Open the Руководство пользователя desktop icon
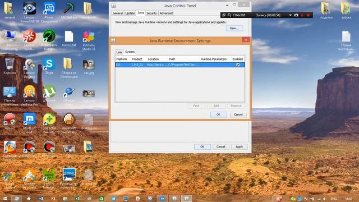The image size is (359, 202). (x=69, y=178)
